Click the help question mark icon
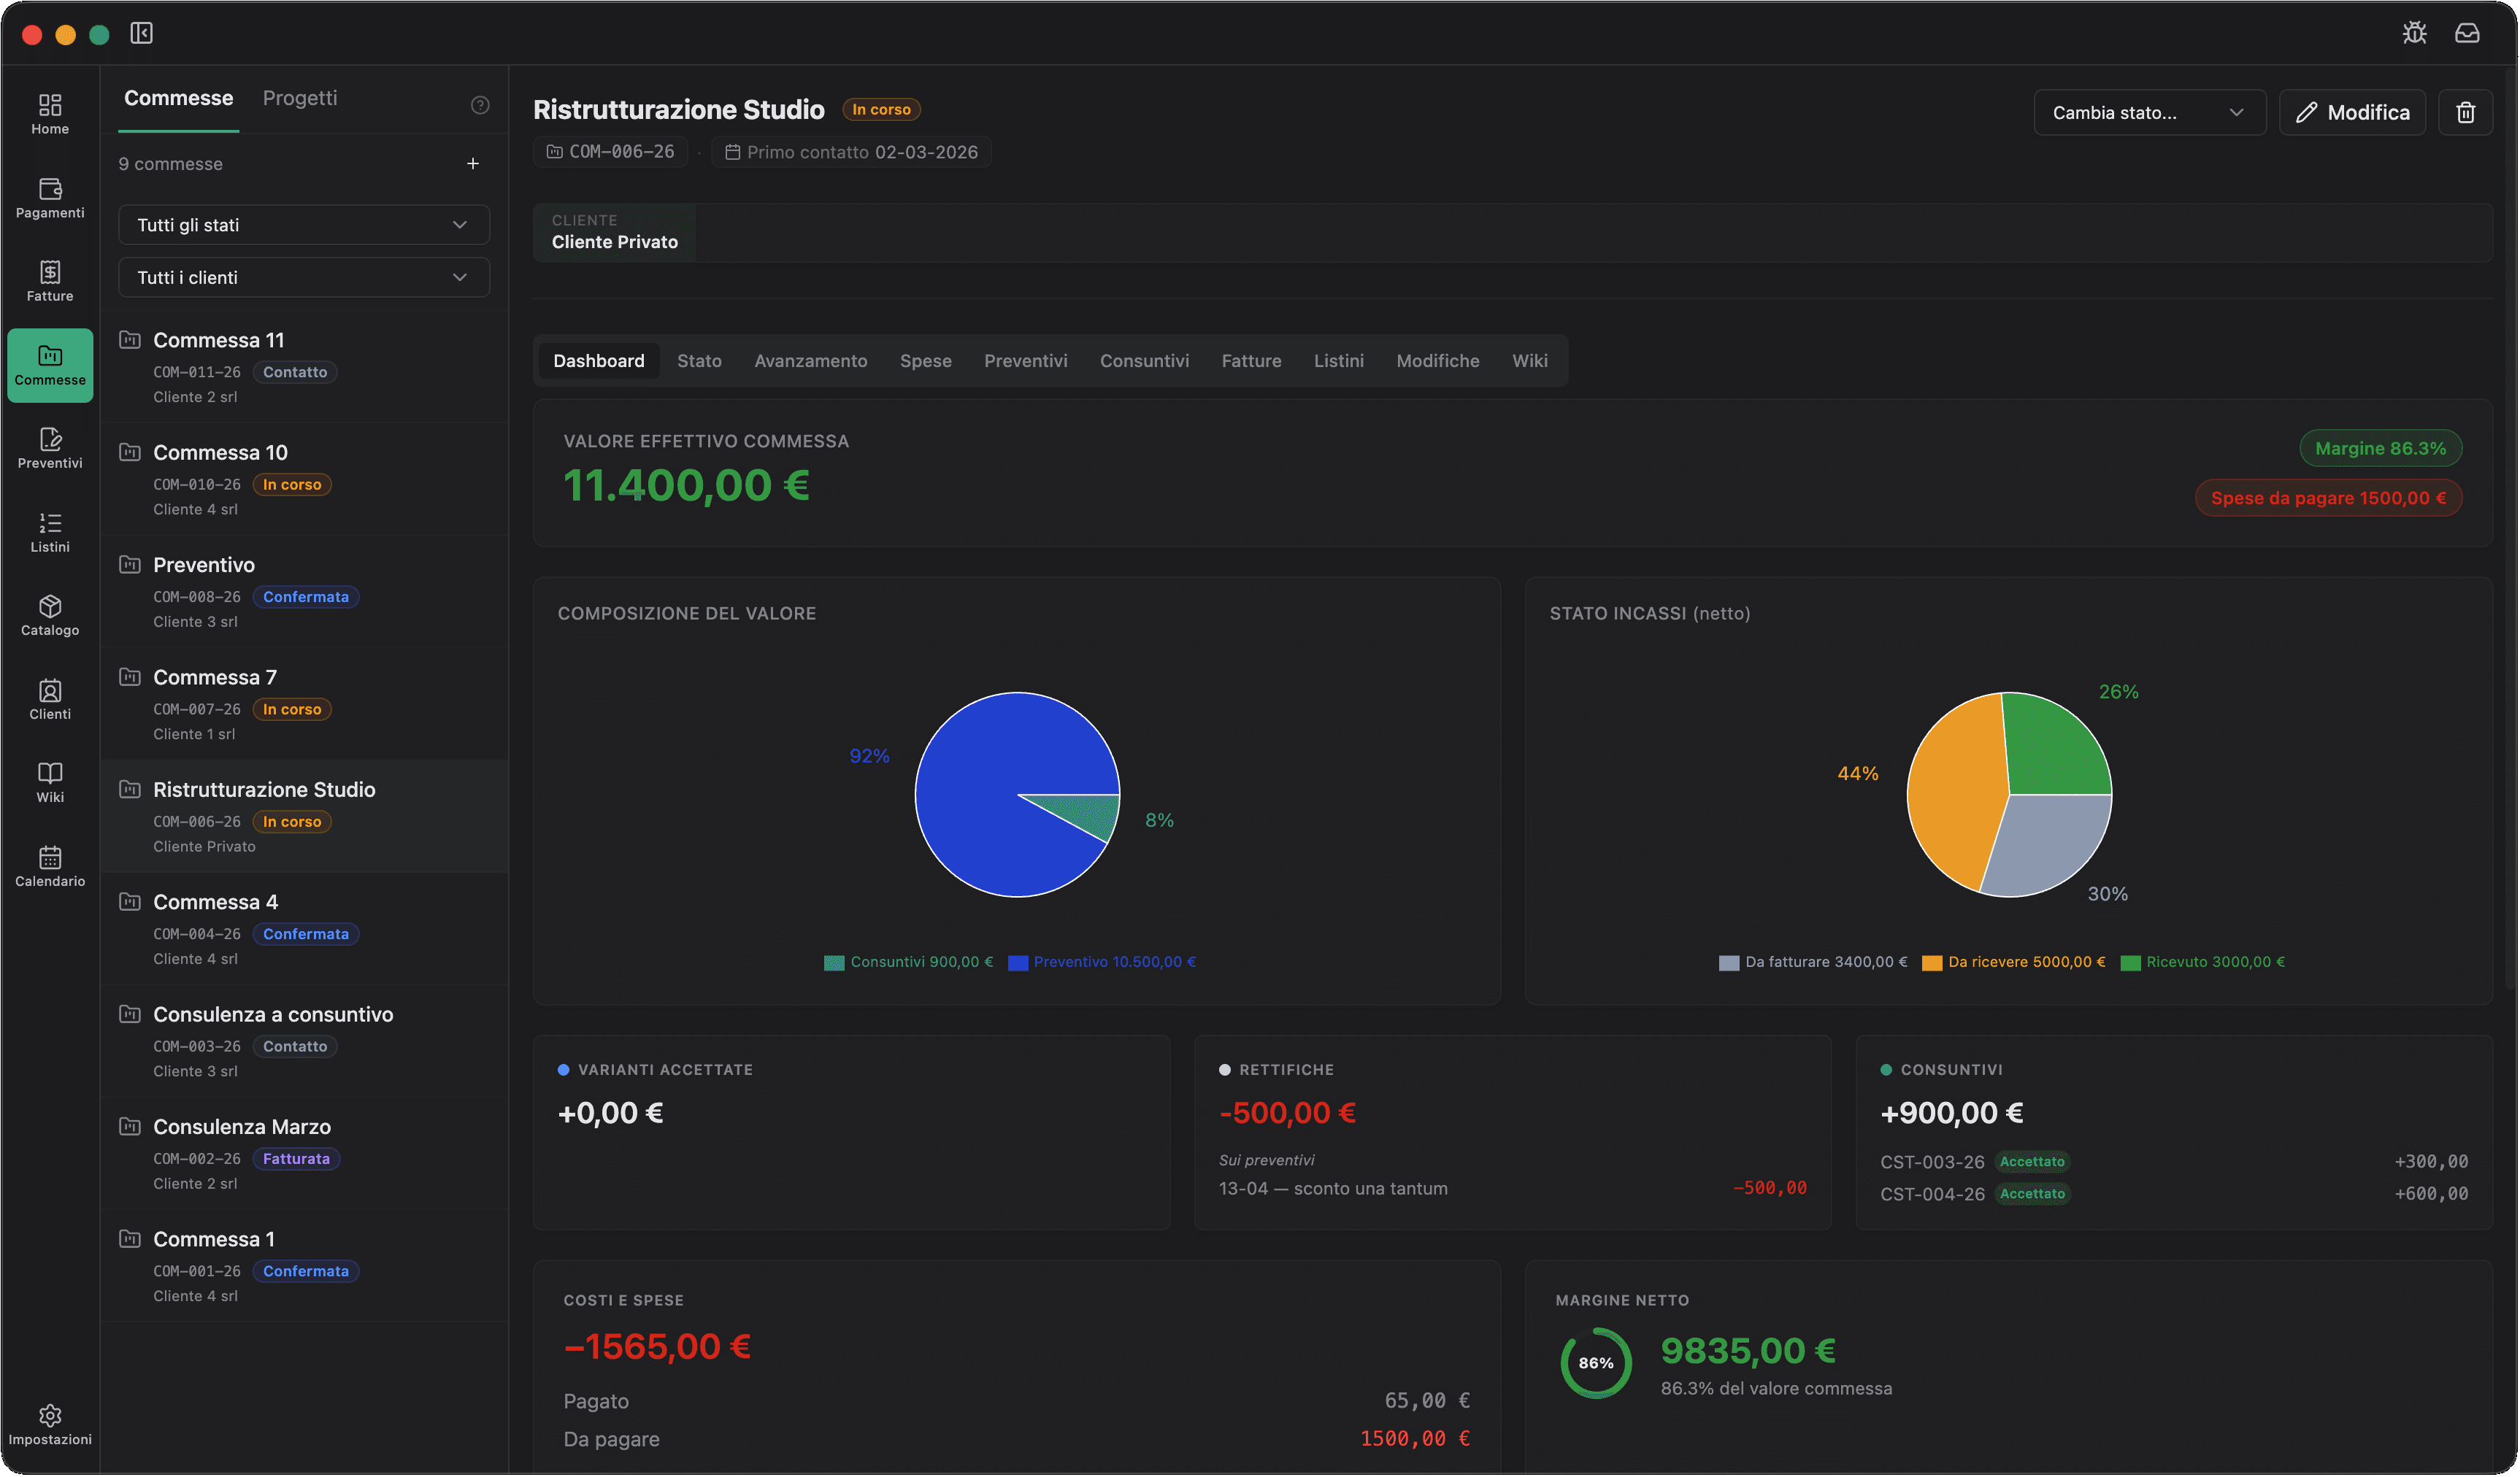 [x=480, y=105]
